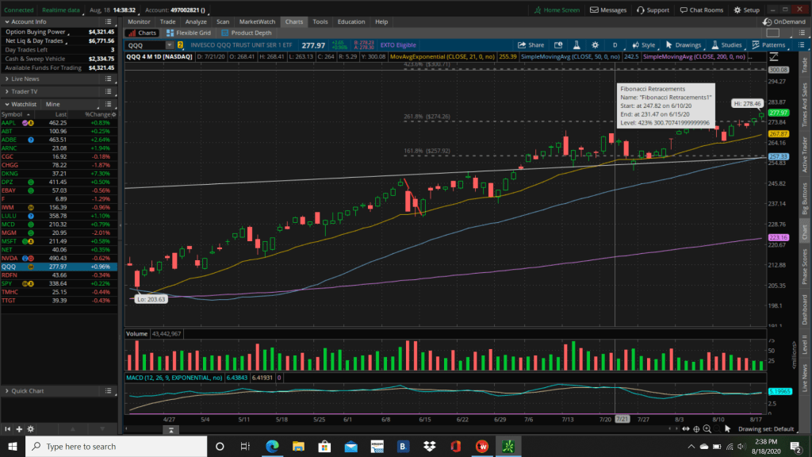Switch to the MarketWatch tab
Viewport: 812px width, 457px height.
pyautogui.click(x=257, y=21)
